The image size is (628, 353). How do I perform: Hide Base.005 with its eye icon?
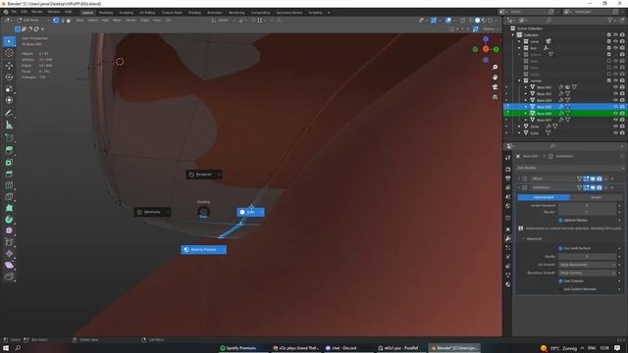[x=615, y=107]
